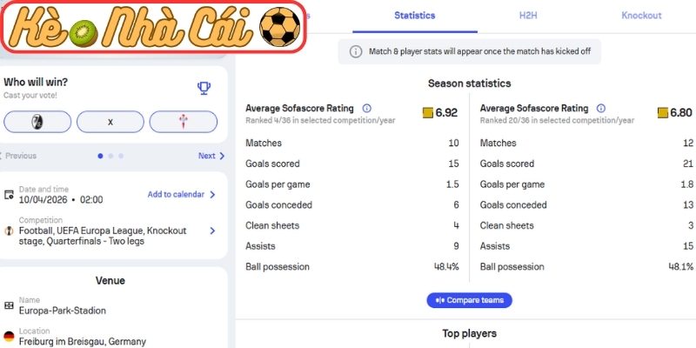Vote for the home team crest
This screenshot has width=696, height=348.
[37, 122]
